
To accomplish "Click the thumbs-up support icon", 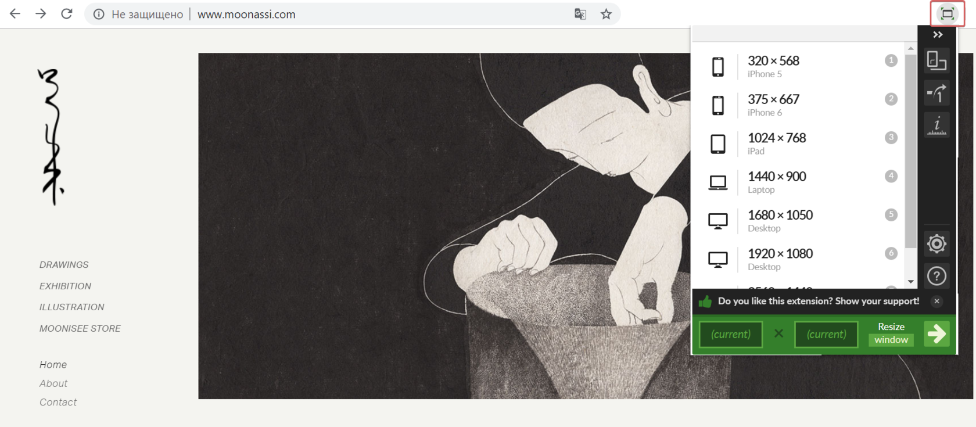I will pyautogui.click(x=705, y=301).
